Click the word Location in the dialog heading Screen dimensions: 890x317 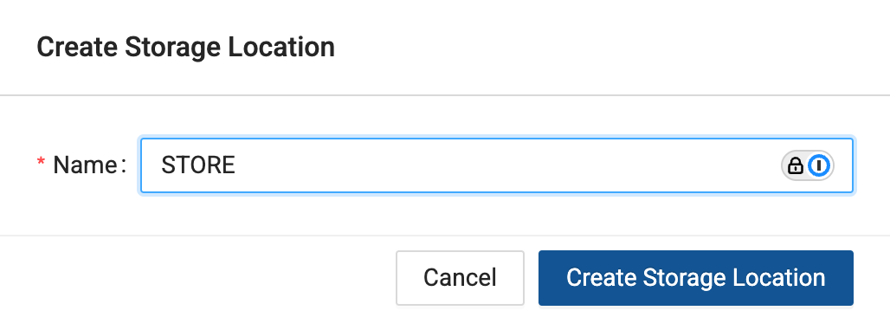pyautogui.click(x=281, y=48)
